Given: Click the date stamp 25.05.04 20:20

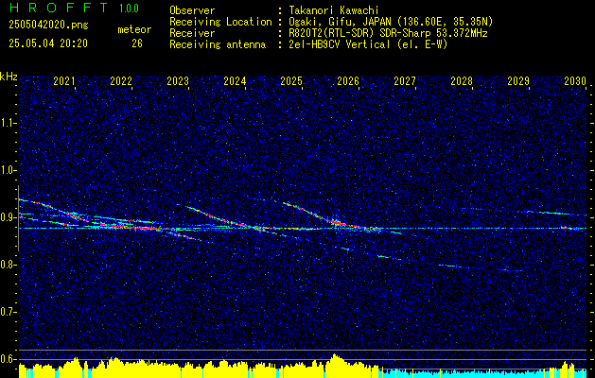Looking at the screenshot, I should (x=48, y=43).
